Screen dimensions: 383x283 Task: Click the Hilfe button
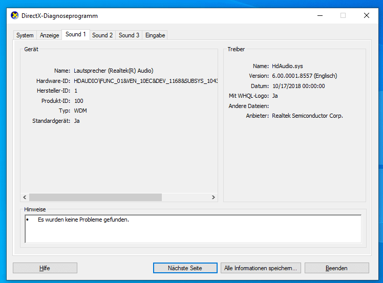click(45, 268)
